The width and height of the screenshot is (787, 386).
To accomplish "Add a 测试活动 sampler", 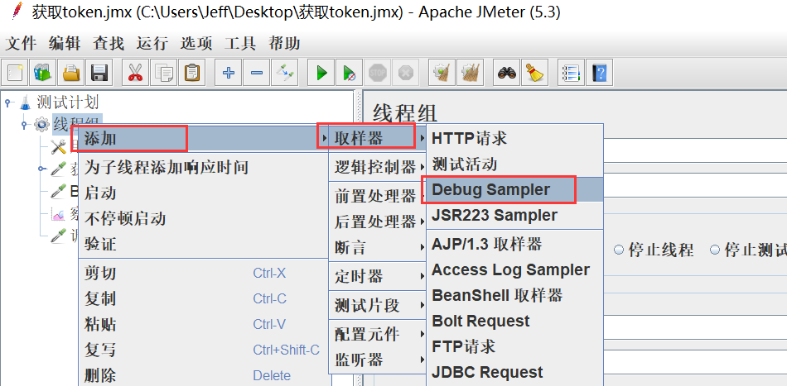I will click(x=514, y=164).
